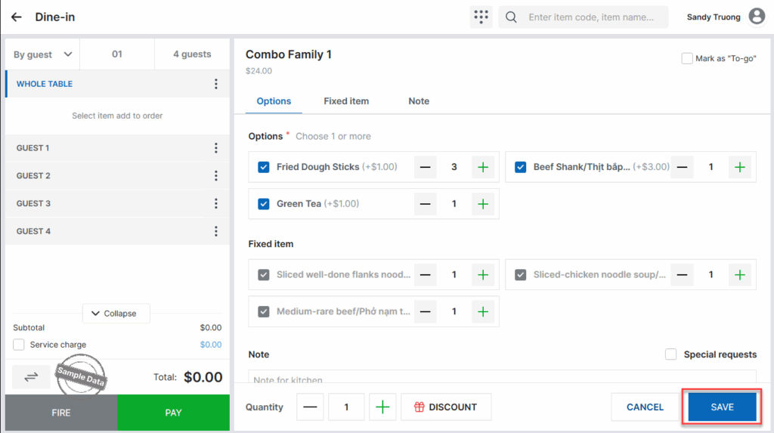Collapse the order summary panel
Viewport: 774px width, 433px height.
[x=116, y=314]
